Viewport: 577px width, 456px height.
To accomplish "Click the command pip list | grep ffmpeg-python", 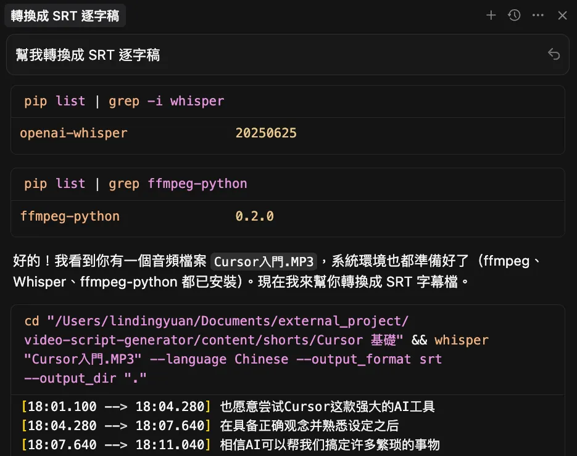I will tap(135, 184).
